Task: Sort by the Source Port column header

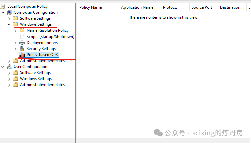Action: [204, 7]
